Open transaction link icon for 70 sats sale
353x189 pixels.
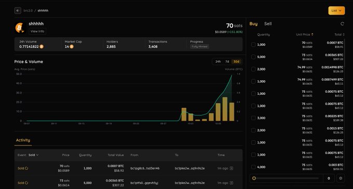[231, 168]
